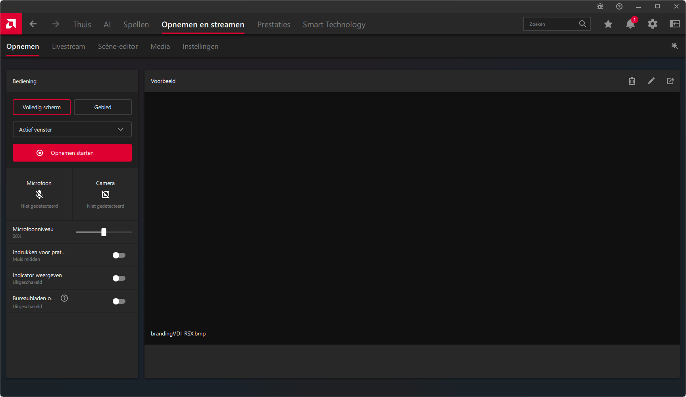Expand the Actief venster dropdown
The height and width of the screenshot is (397, 686).
[72, 130]
